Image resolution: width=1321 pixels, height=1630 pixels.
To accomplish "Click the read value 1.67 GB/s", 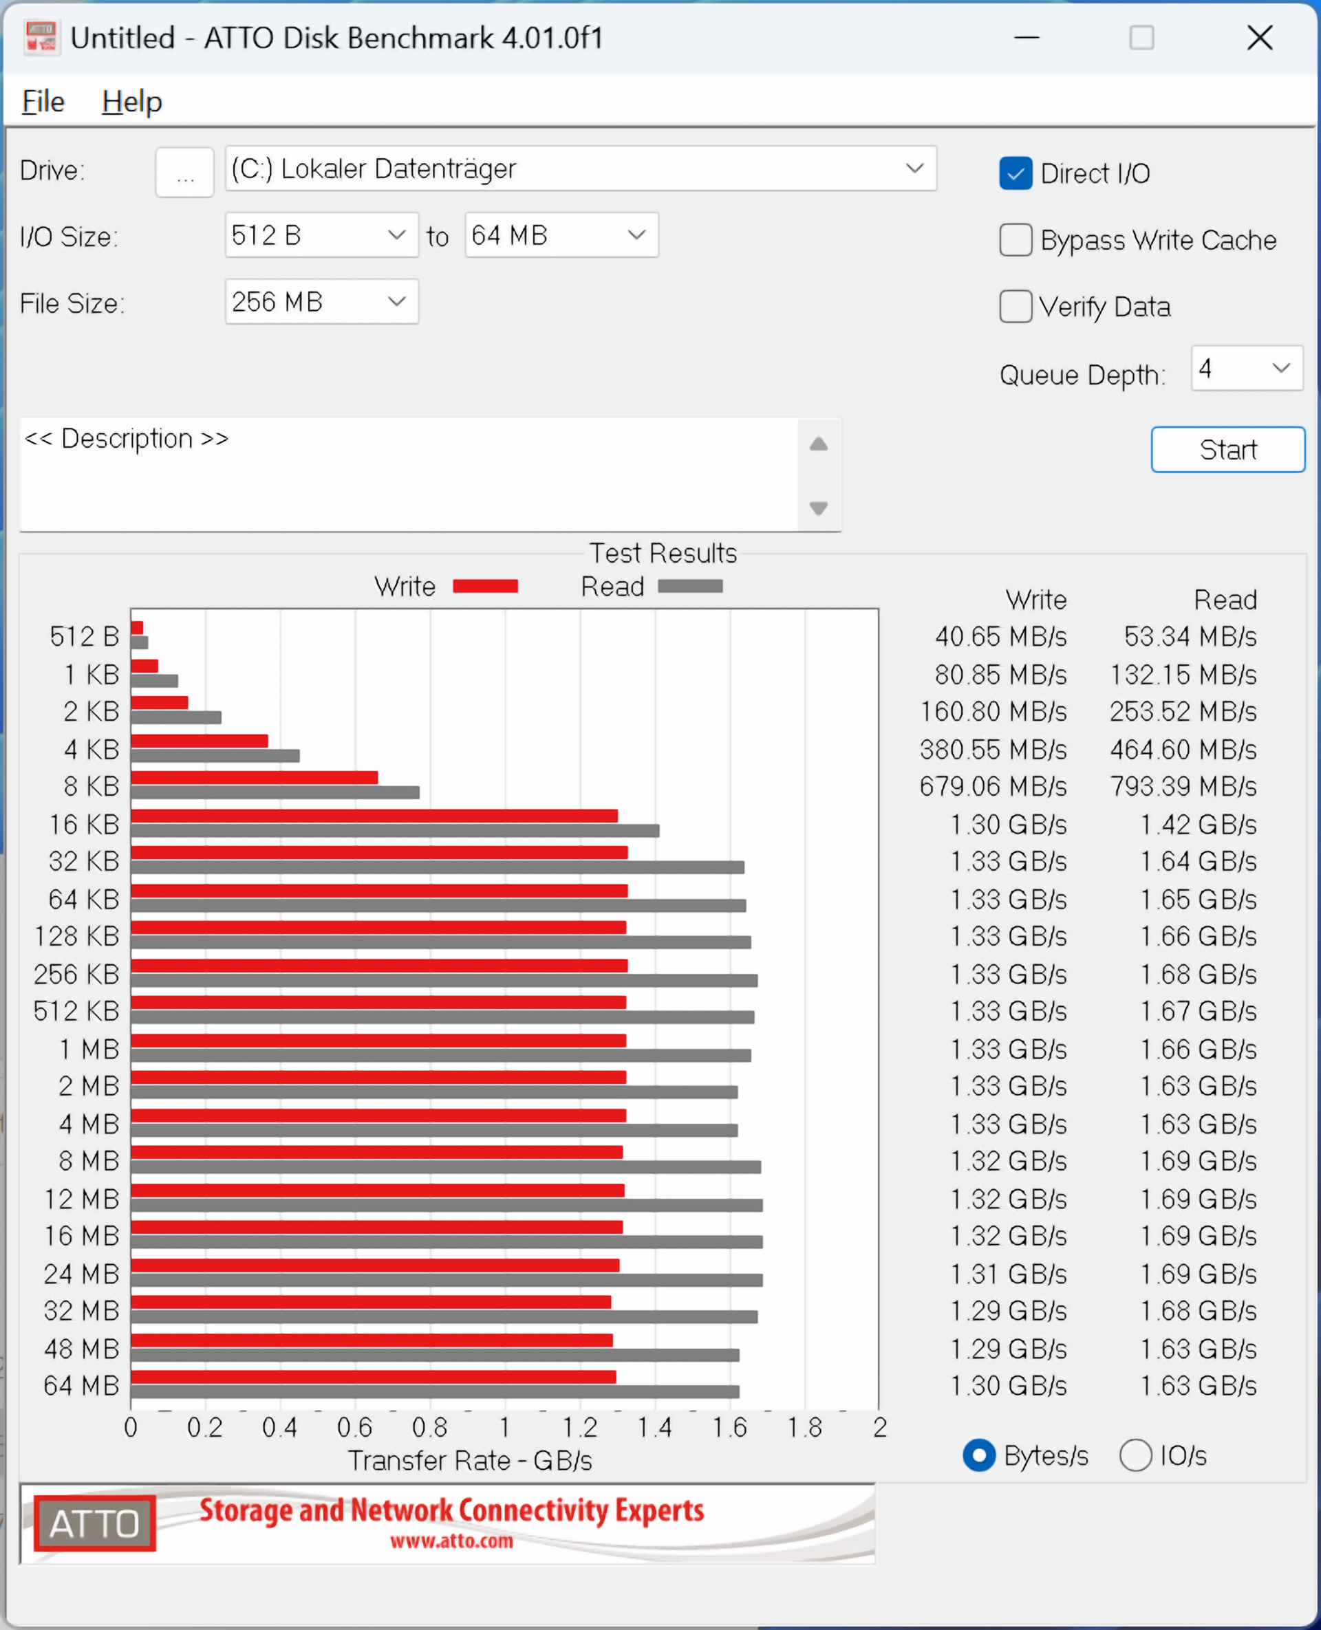I will point(1199,1011).
